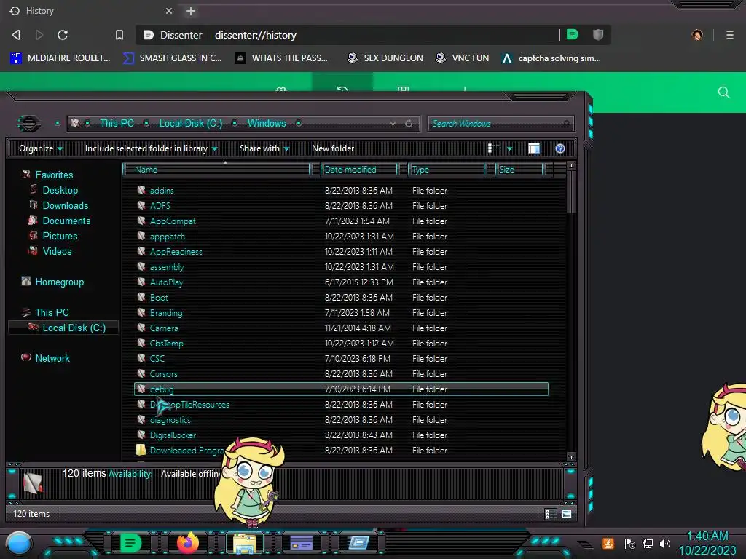Switch to details view in status bar
Viewport: 746px width, 559px height.
pos(550,514)
